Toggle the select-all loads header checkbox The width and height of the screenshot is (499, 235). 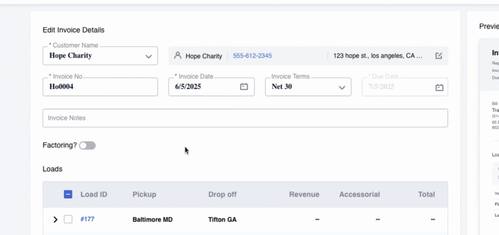[x=68, y=195]
